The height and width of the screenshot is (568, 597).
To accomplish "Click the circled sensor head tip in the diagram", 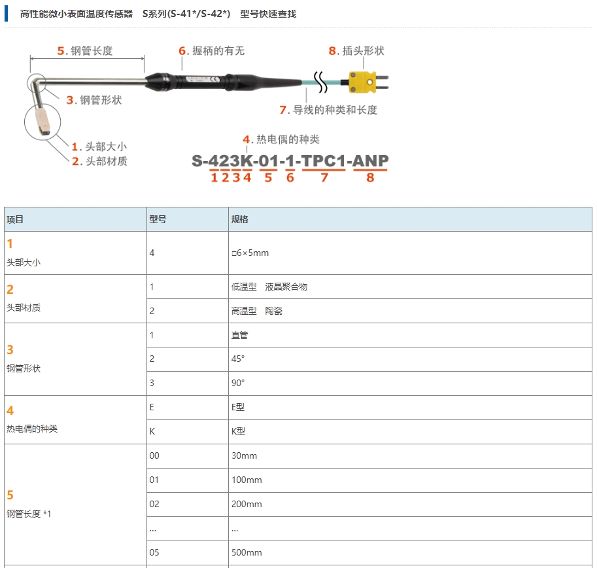I will click(43, 122).
